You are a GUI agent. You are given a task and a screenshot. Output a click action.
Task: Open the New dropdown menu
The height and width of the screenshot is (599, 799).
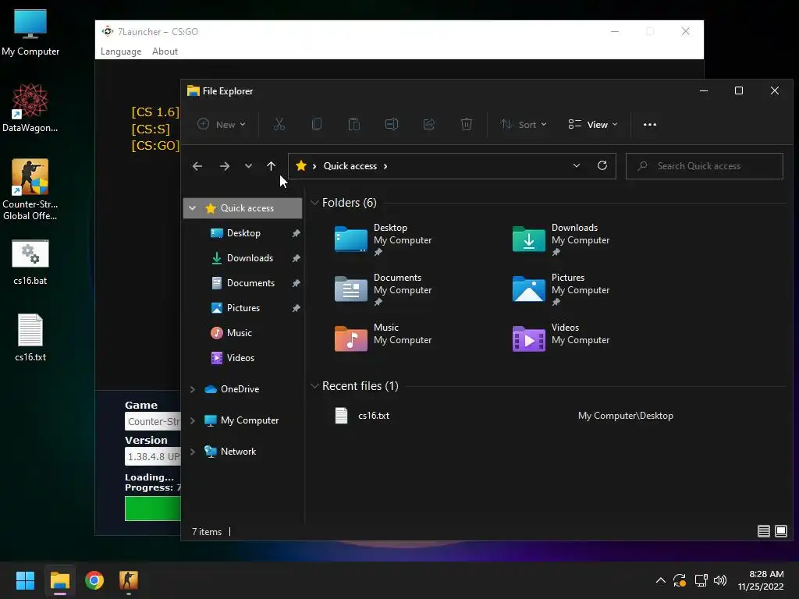[x=222, y=124]
